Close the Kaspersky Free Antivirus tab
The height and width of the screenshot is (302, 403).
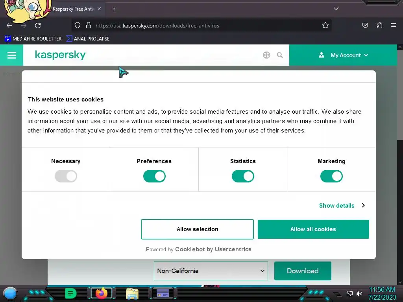click(x=99, y=9)
